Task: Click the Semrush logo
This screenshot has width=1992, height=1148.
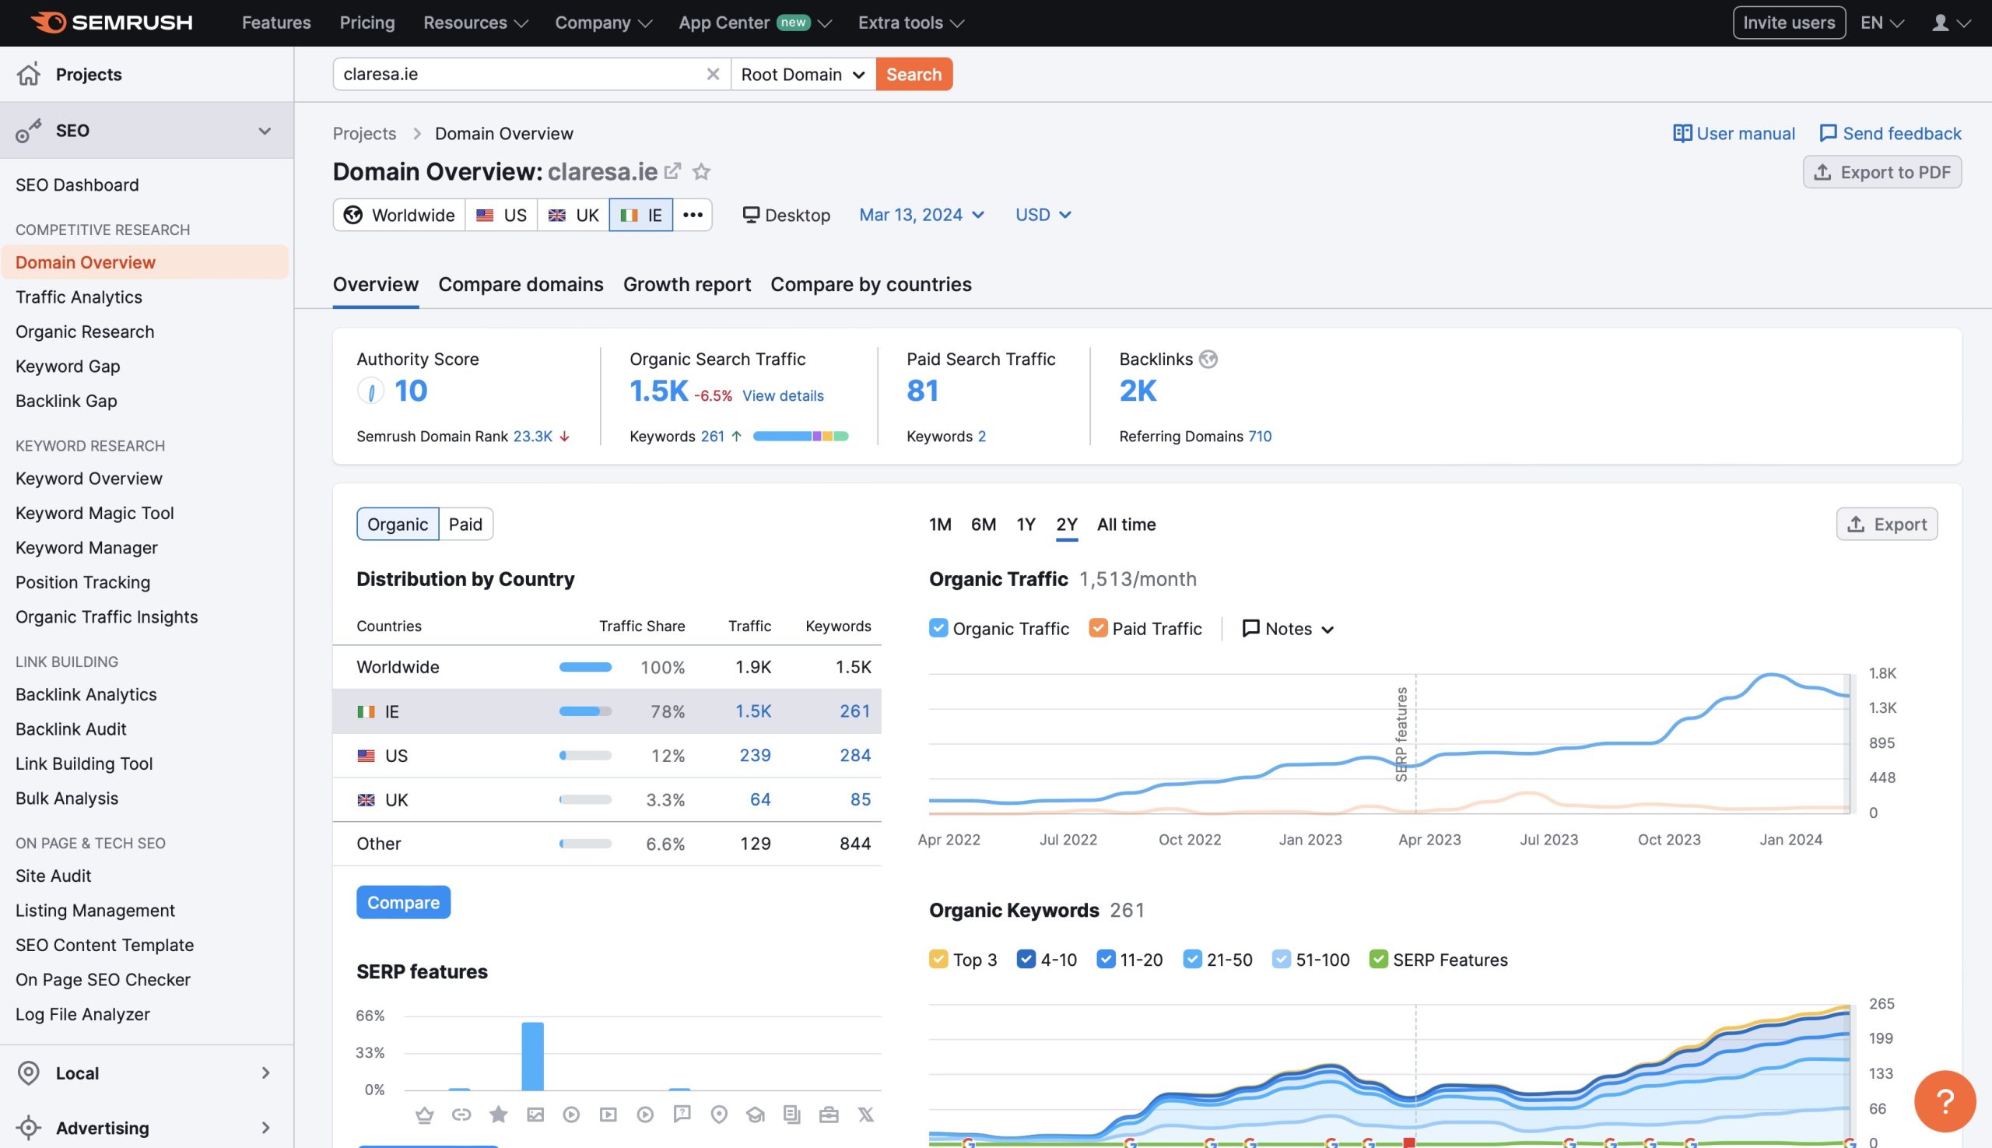Action: (111, 22)
